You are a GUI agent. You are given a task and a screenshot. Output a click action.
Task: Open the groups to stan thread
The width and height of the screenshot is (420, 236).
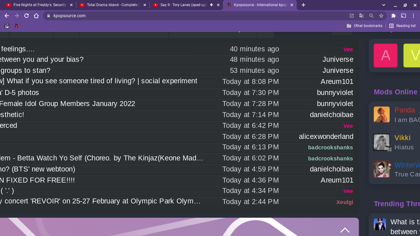pos(25,70)
